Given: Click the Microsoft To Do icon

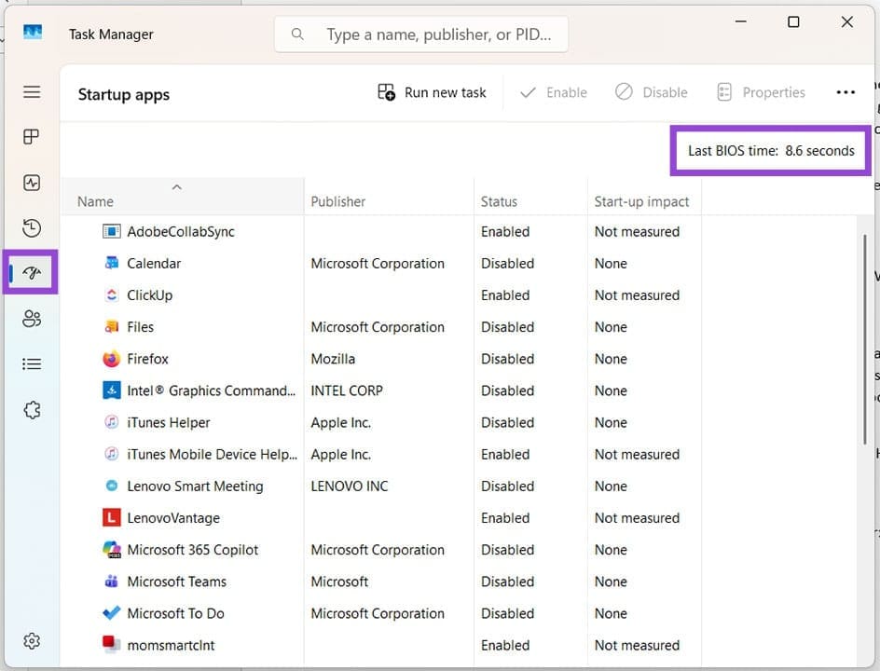Looking at the screenshot, I should (112, 612).
